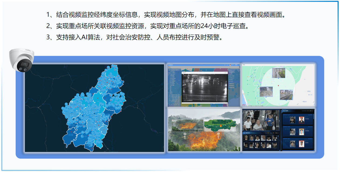The height and width of the screenshot is (172, 340).
Task: Select second matched face pair in Target panel
Action: pos(297,132)
